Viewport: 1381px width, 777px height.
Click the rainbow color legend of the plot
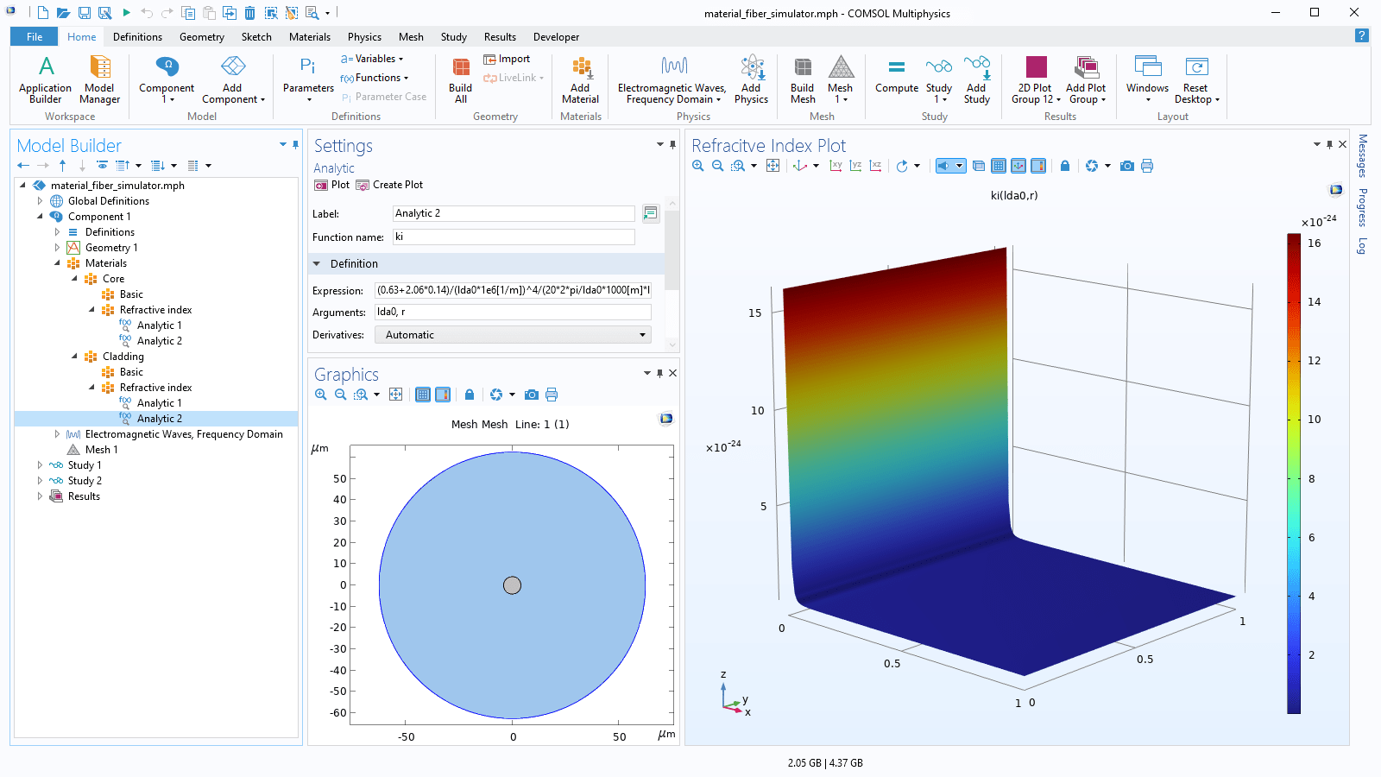click(x=1294, y=475)
